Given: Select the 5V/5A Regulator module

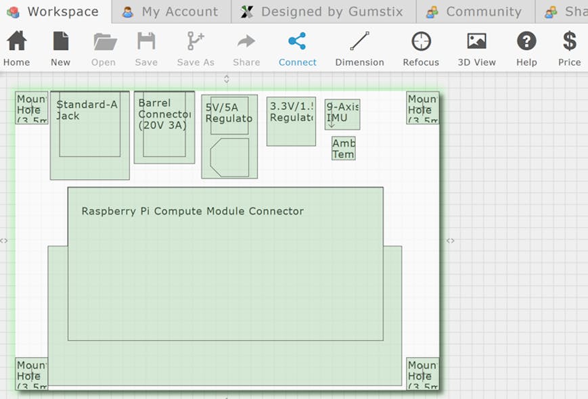Looking at the screenshot, I should pos(229,137).
